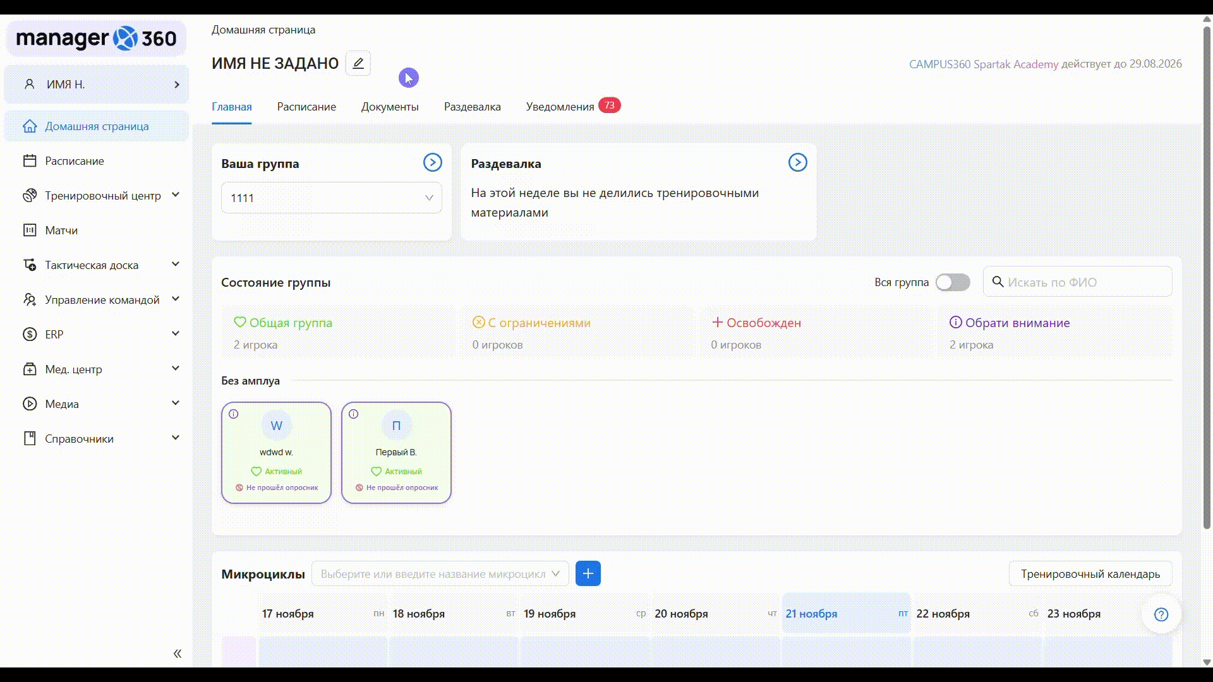Click the Расписание calendar icon in the sidebar

coord(30,161)
